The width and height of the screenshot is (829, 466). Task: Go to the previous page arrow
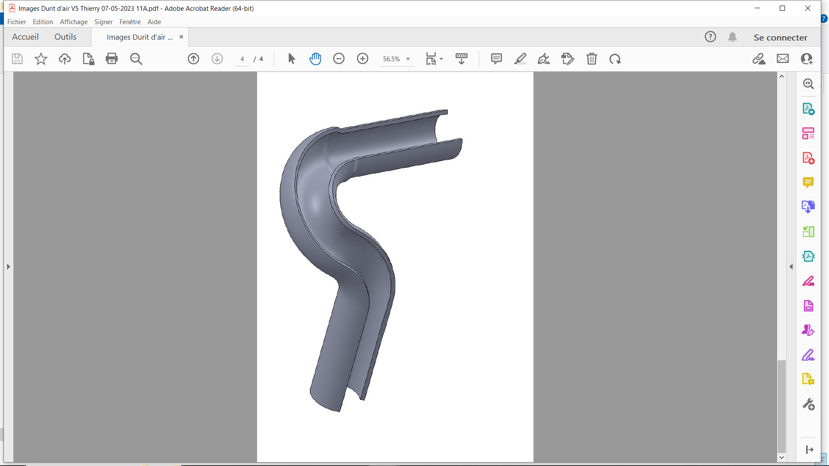[x=193, y=59]
